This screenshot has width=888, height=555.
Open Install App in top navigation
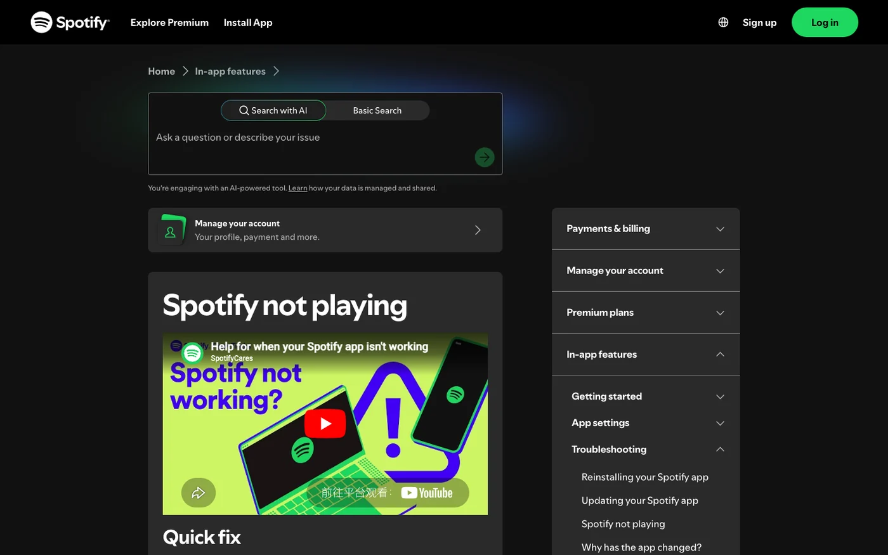click(248, 22)
